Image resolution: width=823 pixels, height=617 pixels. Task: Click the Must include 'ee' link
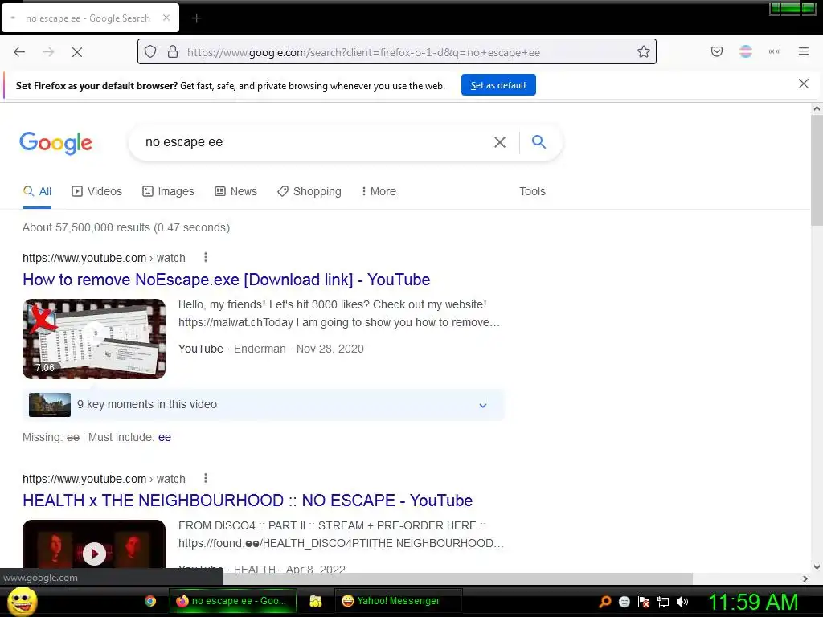click(x=164, y=437)
